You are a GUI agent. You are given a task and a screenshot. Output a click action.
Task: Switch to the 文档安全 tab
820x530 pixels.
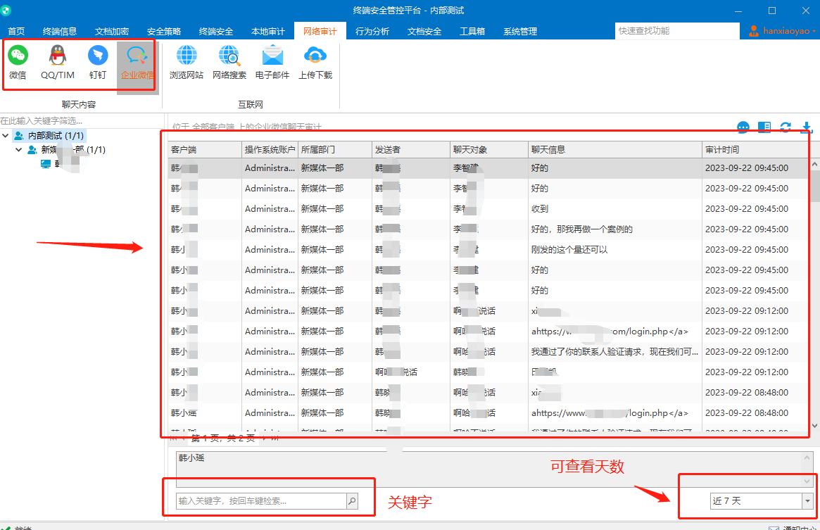pos(424,32)
